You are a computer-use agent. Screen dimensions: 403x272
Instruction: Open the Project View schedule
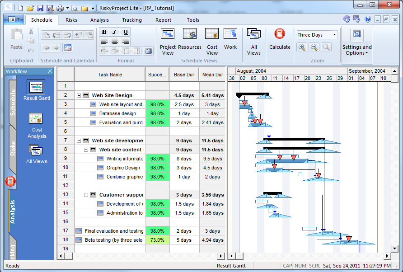168,42
